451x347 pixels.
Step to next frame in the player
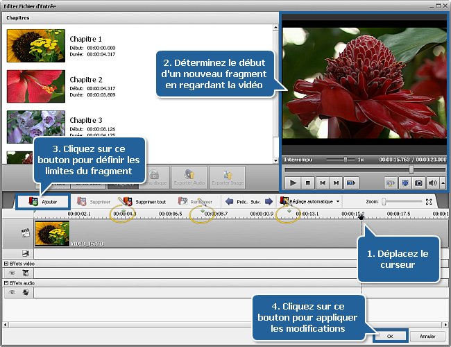click(x=337, y=183)
